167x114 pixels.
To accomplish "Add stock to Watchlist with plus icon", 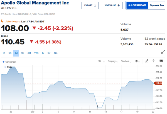I will (x=118, y=5).
